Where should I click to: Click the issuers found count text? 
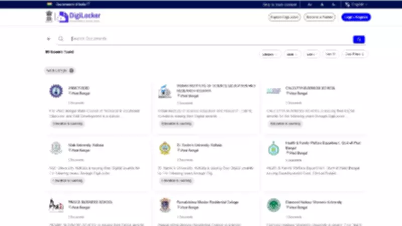[59, 52]
